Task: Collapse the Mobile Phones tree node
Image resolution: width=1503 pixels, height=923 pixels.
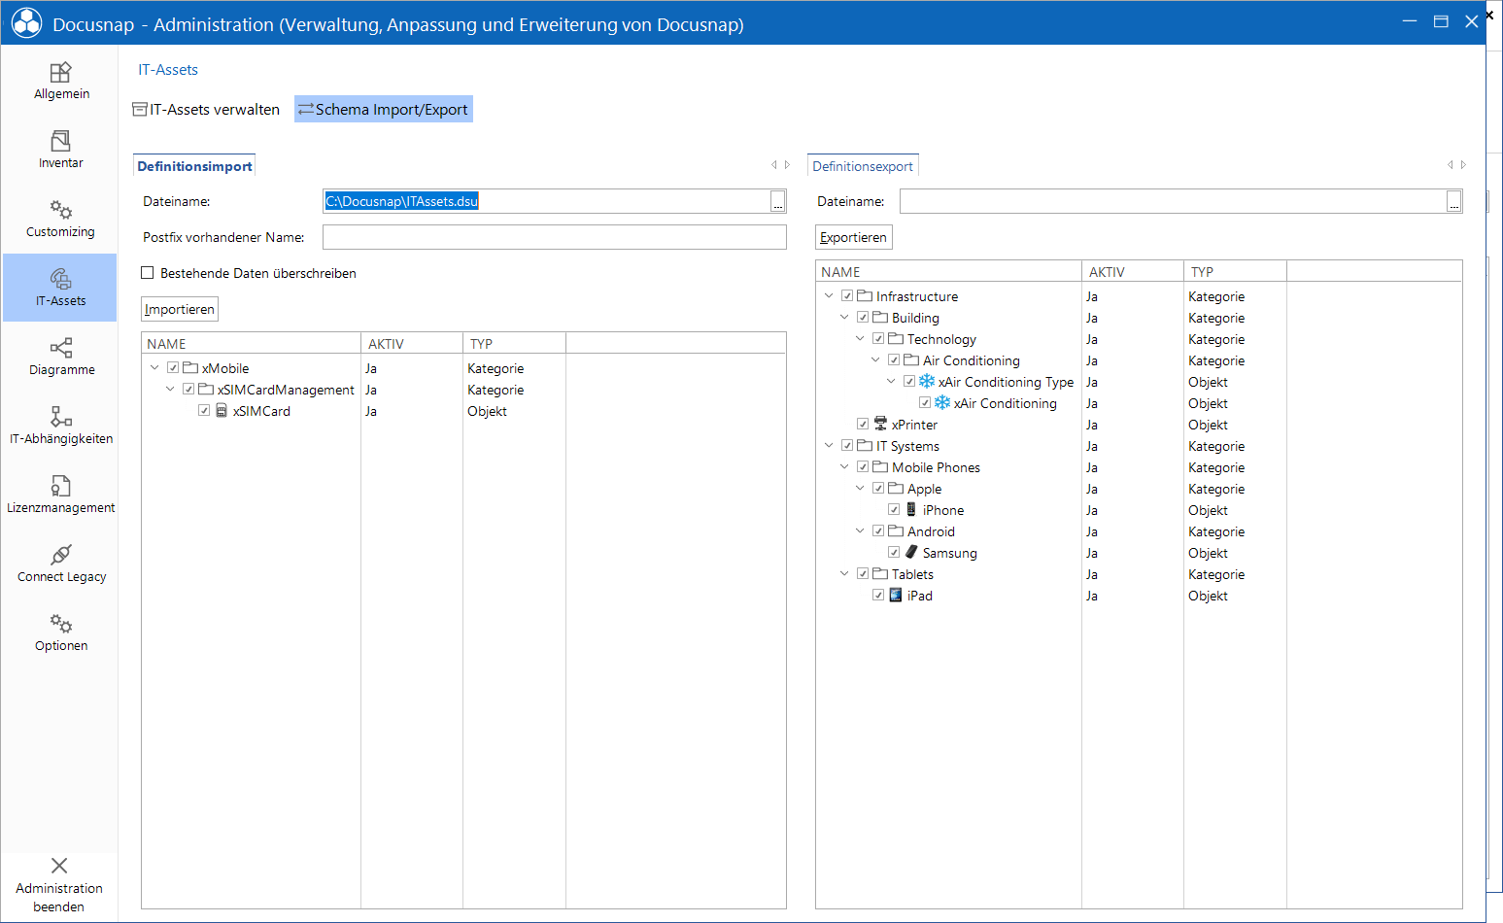Action: pyautogui.click(x=844, y=467)
